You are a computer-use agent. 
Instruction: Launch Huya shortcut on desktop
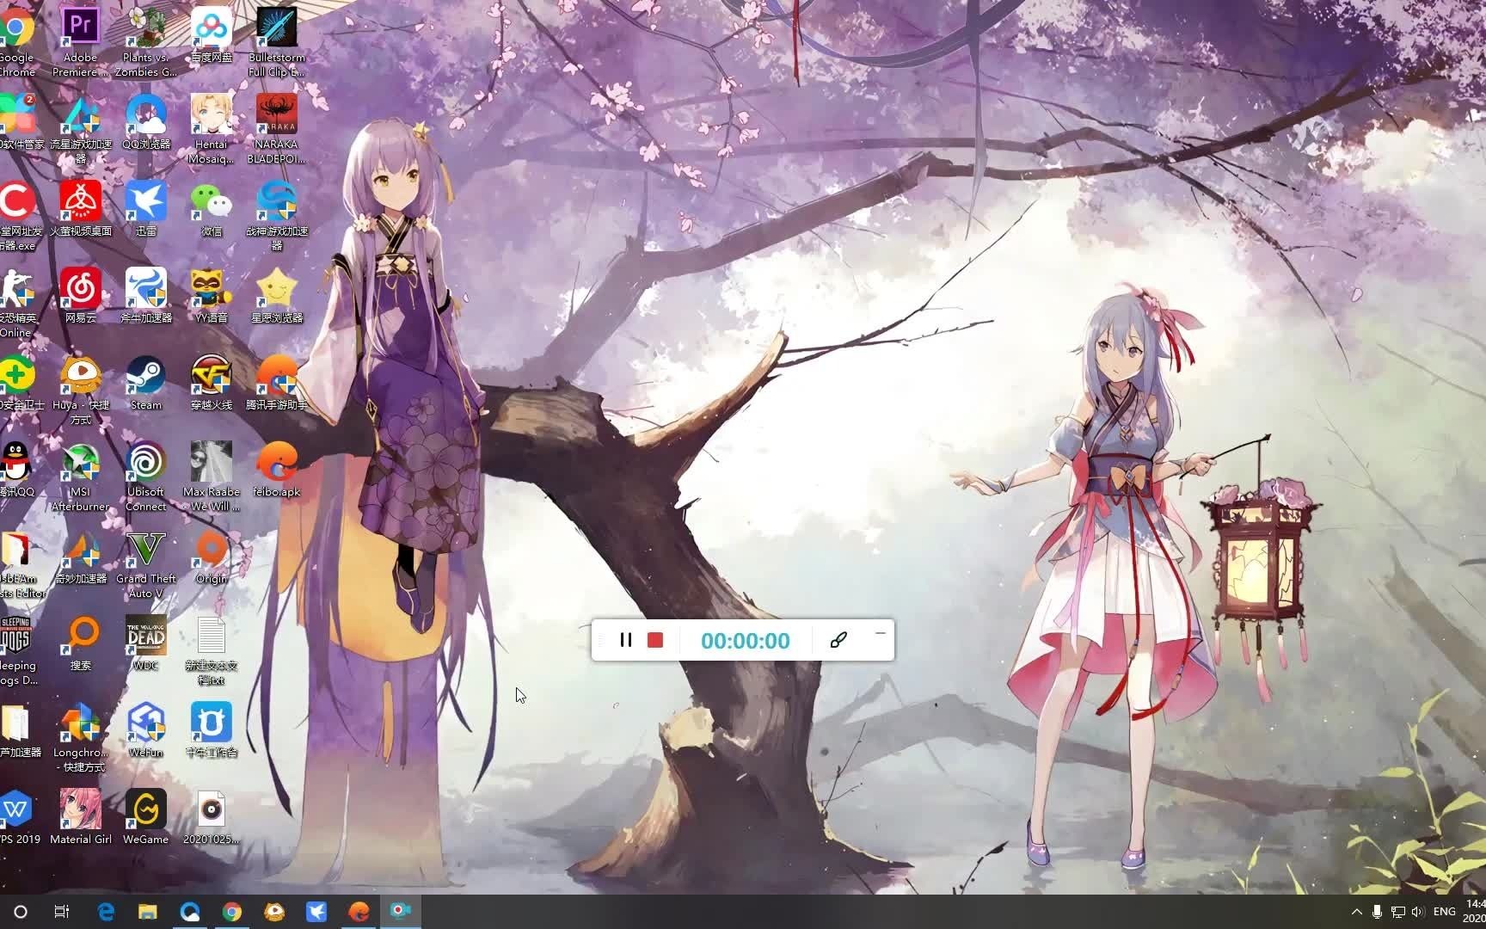click(x=81, y=389)
